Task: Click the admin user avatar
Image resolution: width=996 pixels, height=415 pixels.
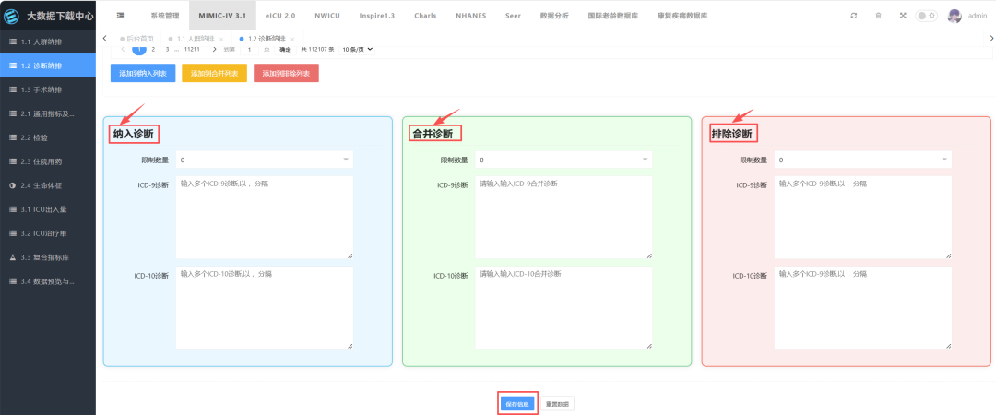Action: tap(954, 16)
